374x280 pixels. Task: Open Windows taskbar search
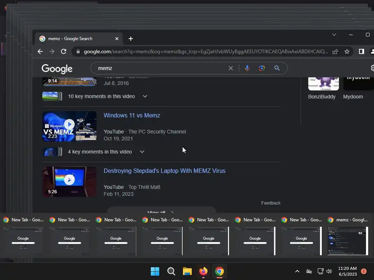pos(171,271)
